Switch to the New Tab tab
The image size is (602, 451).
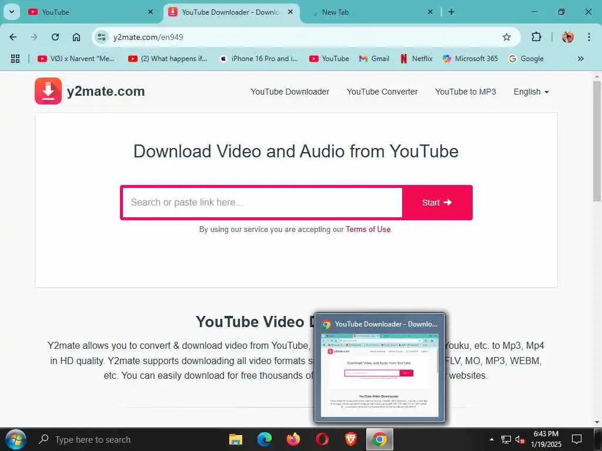click(x=372, y=12)
